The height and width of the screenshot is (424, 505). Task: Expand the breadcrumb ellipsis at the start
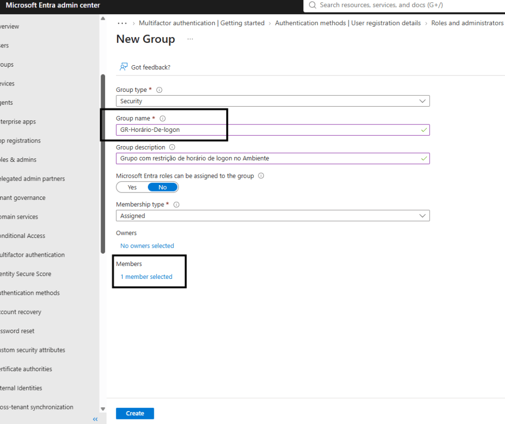point(122,23)
